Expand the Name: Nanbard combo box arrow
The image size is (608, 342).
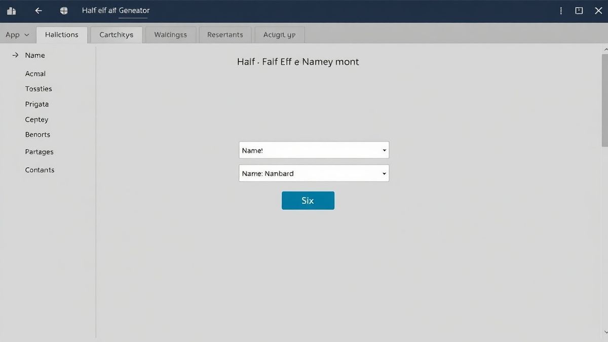[x=385, y=173]
